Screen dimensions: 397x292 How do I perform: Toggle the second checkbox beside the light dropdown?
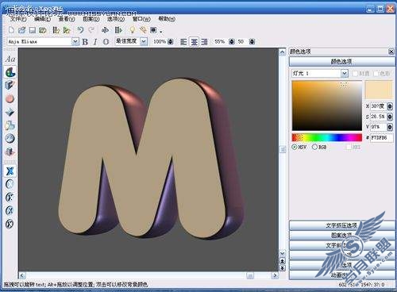[376, 73]
